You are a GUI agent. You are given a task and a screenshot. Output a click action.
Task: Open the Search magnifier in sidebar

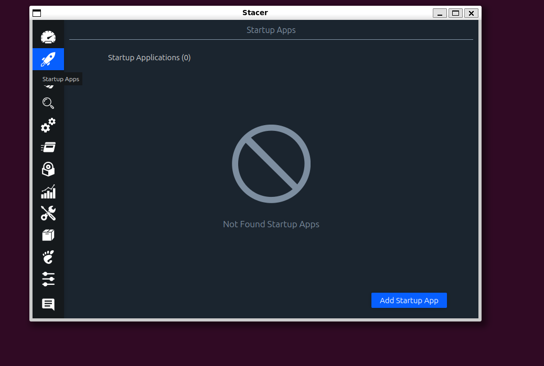pyautogui.click(x=48, y=103)
